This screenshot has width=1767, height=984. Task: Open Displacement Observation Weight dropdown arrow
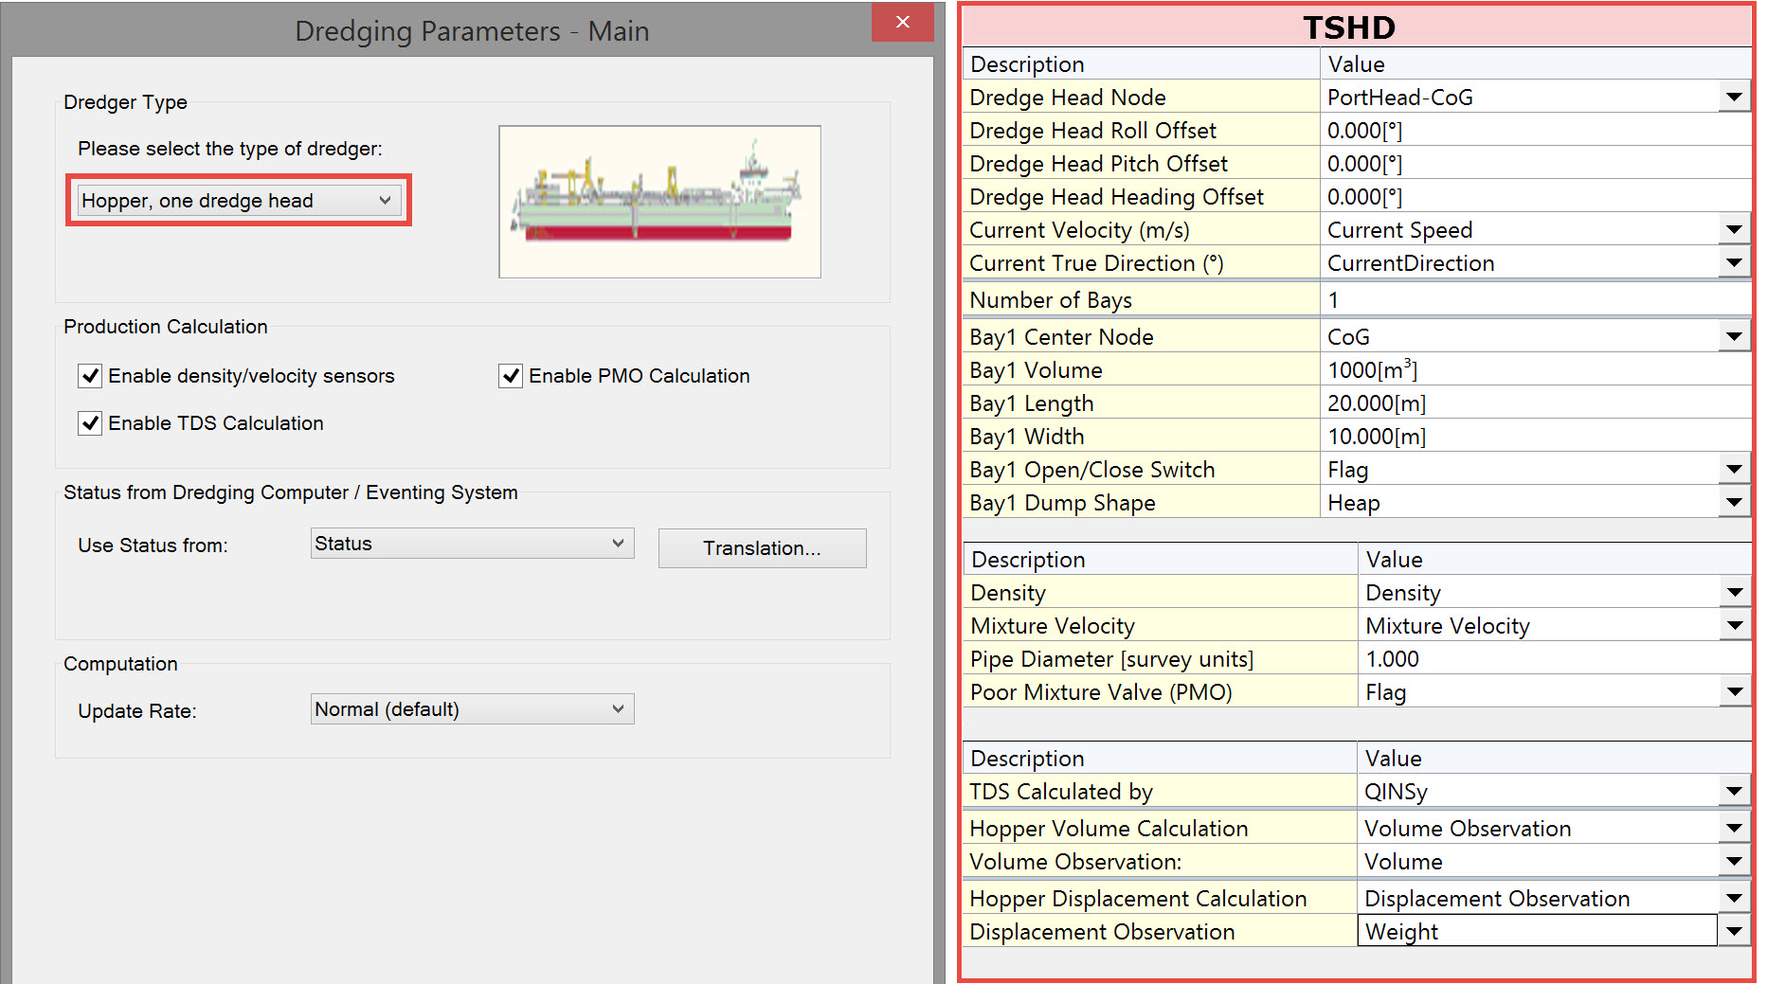[1734, 932]
